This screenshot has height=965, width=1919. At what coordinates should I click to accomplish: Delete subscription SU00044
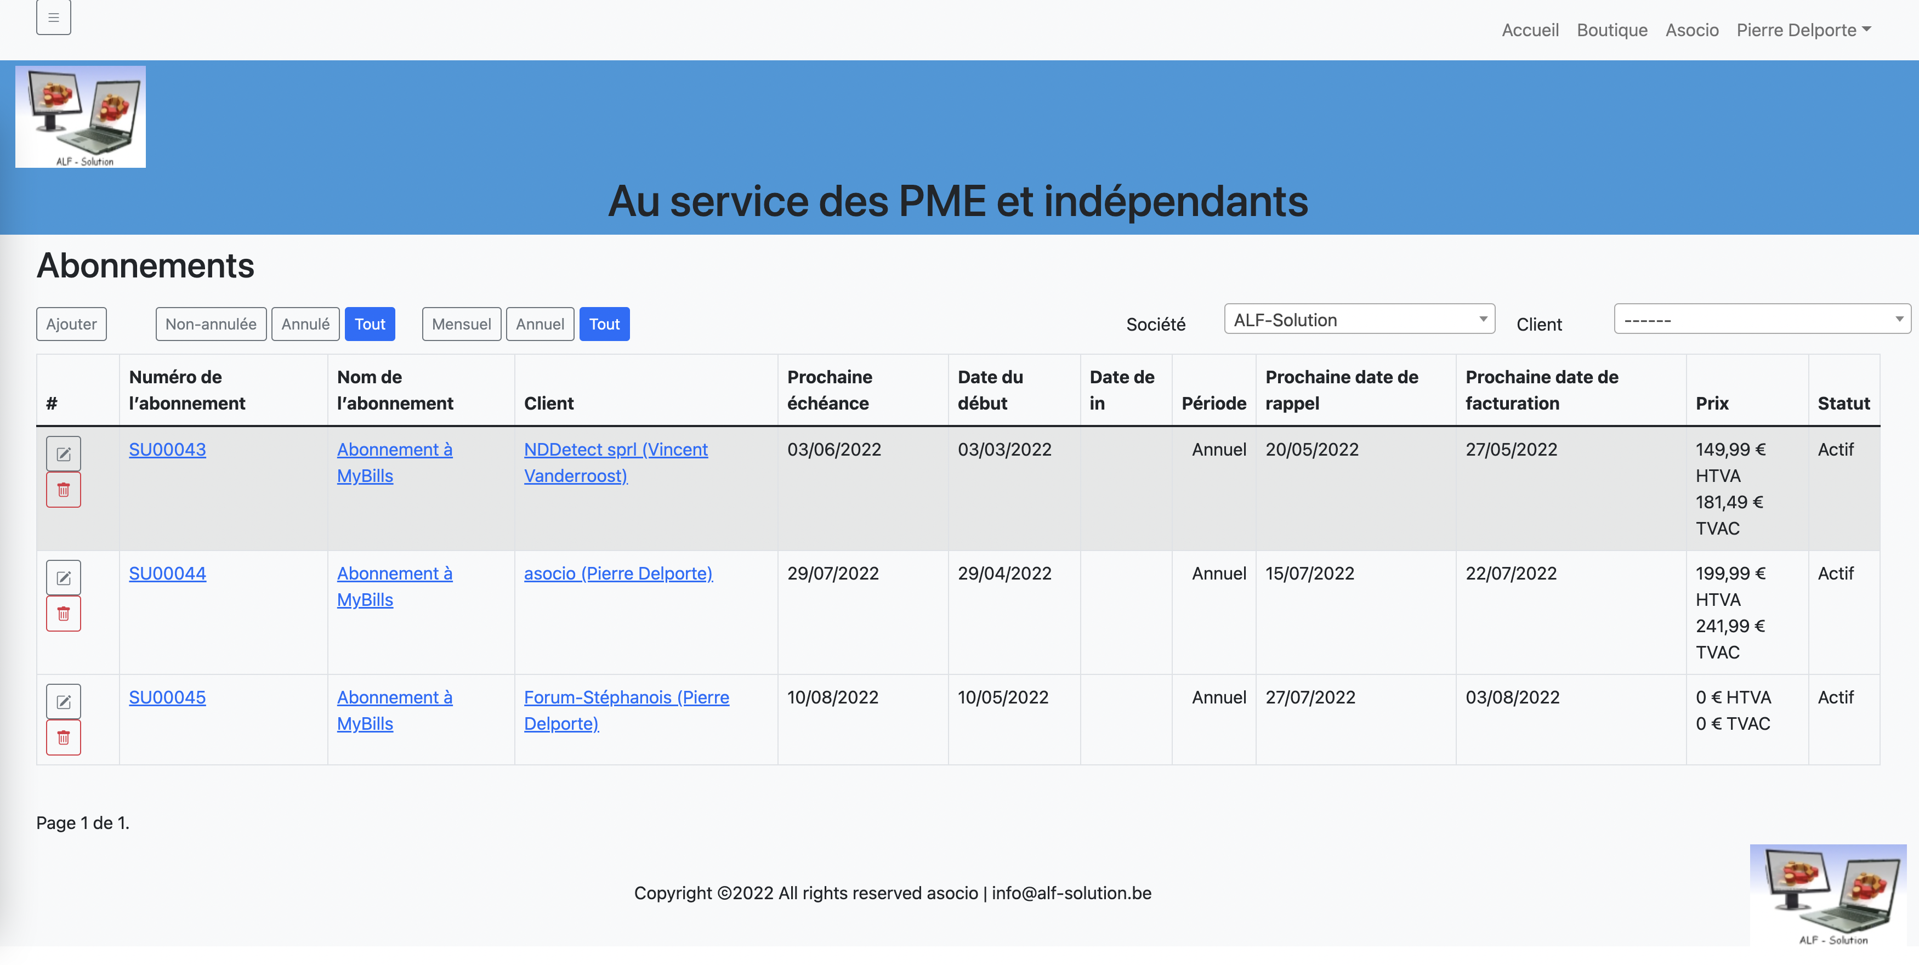click(63, 614)
